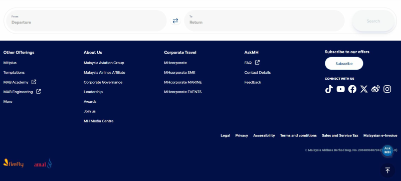The height and width of the screenshot is (181, 401).
Task: Click the From Departure field
Action: [86, 21]
